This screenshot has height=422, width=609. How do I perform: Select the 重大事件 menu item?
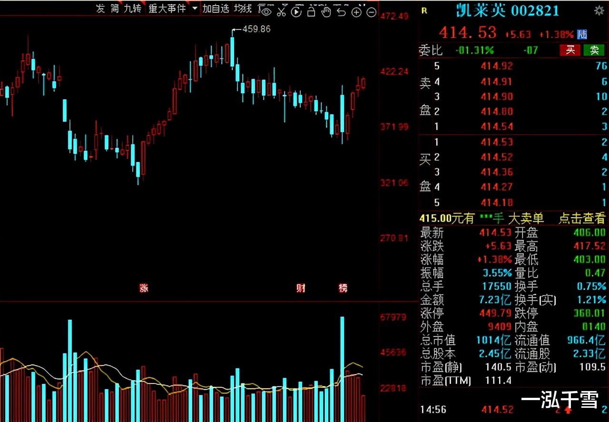(167, 9)
